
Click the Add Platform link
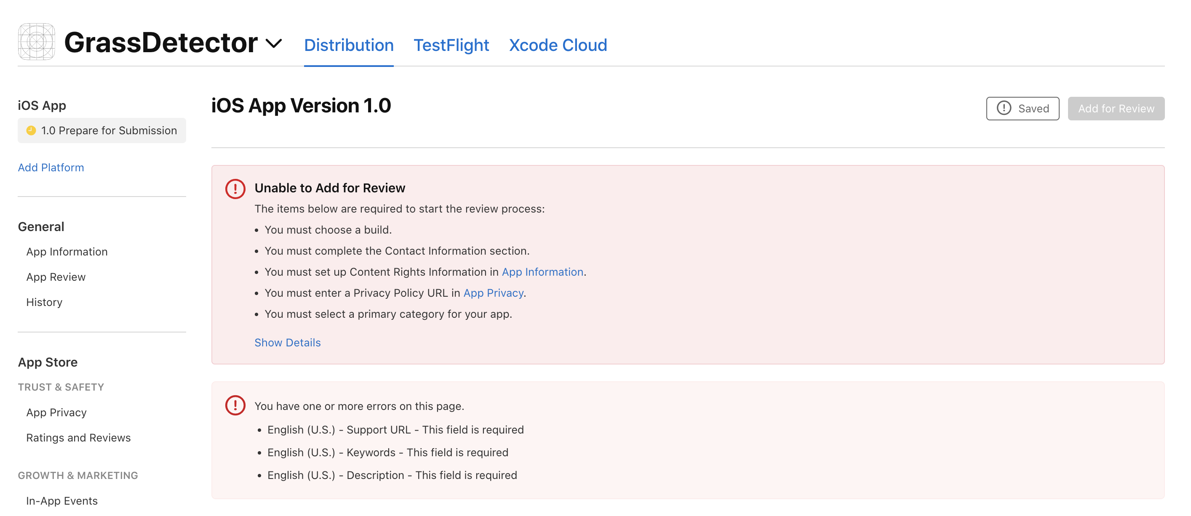tap(51, 167)
